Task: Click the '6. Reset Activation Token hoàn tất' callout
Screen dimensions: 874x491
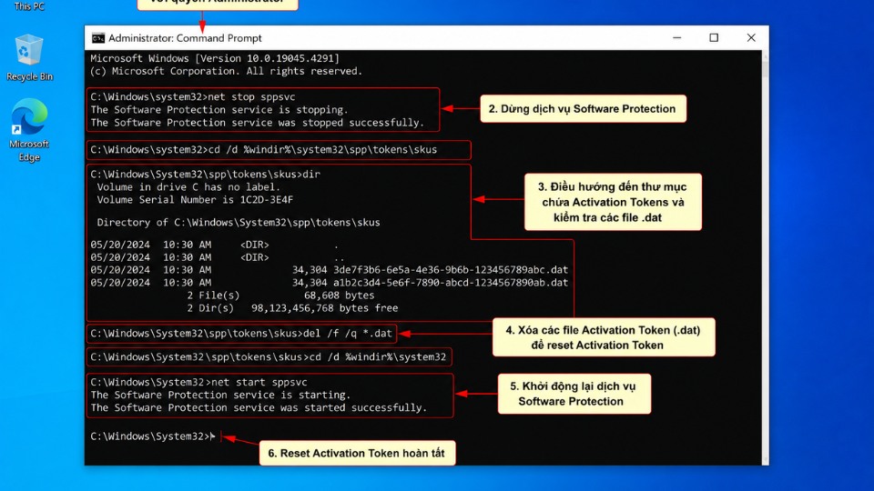Action: pyautogui.click(x=357, y=453)
